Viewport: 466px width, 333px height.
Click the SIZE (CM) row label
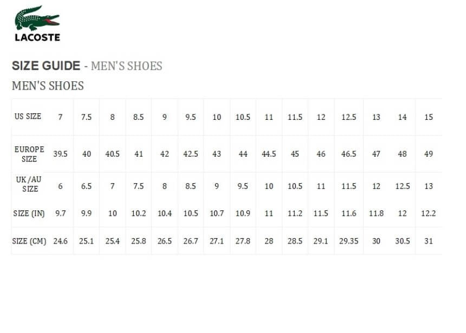29,241
